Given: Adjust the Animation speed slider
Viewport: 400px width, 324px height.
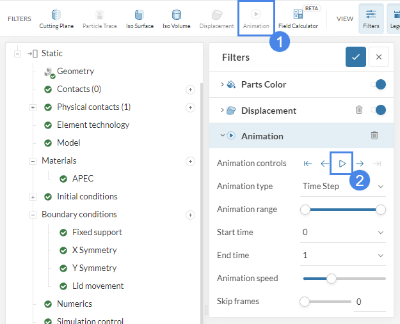Looking at the screenshot, I should point(332,278).
